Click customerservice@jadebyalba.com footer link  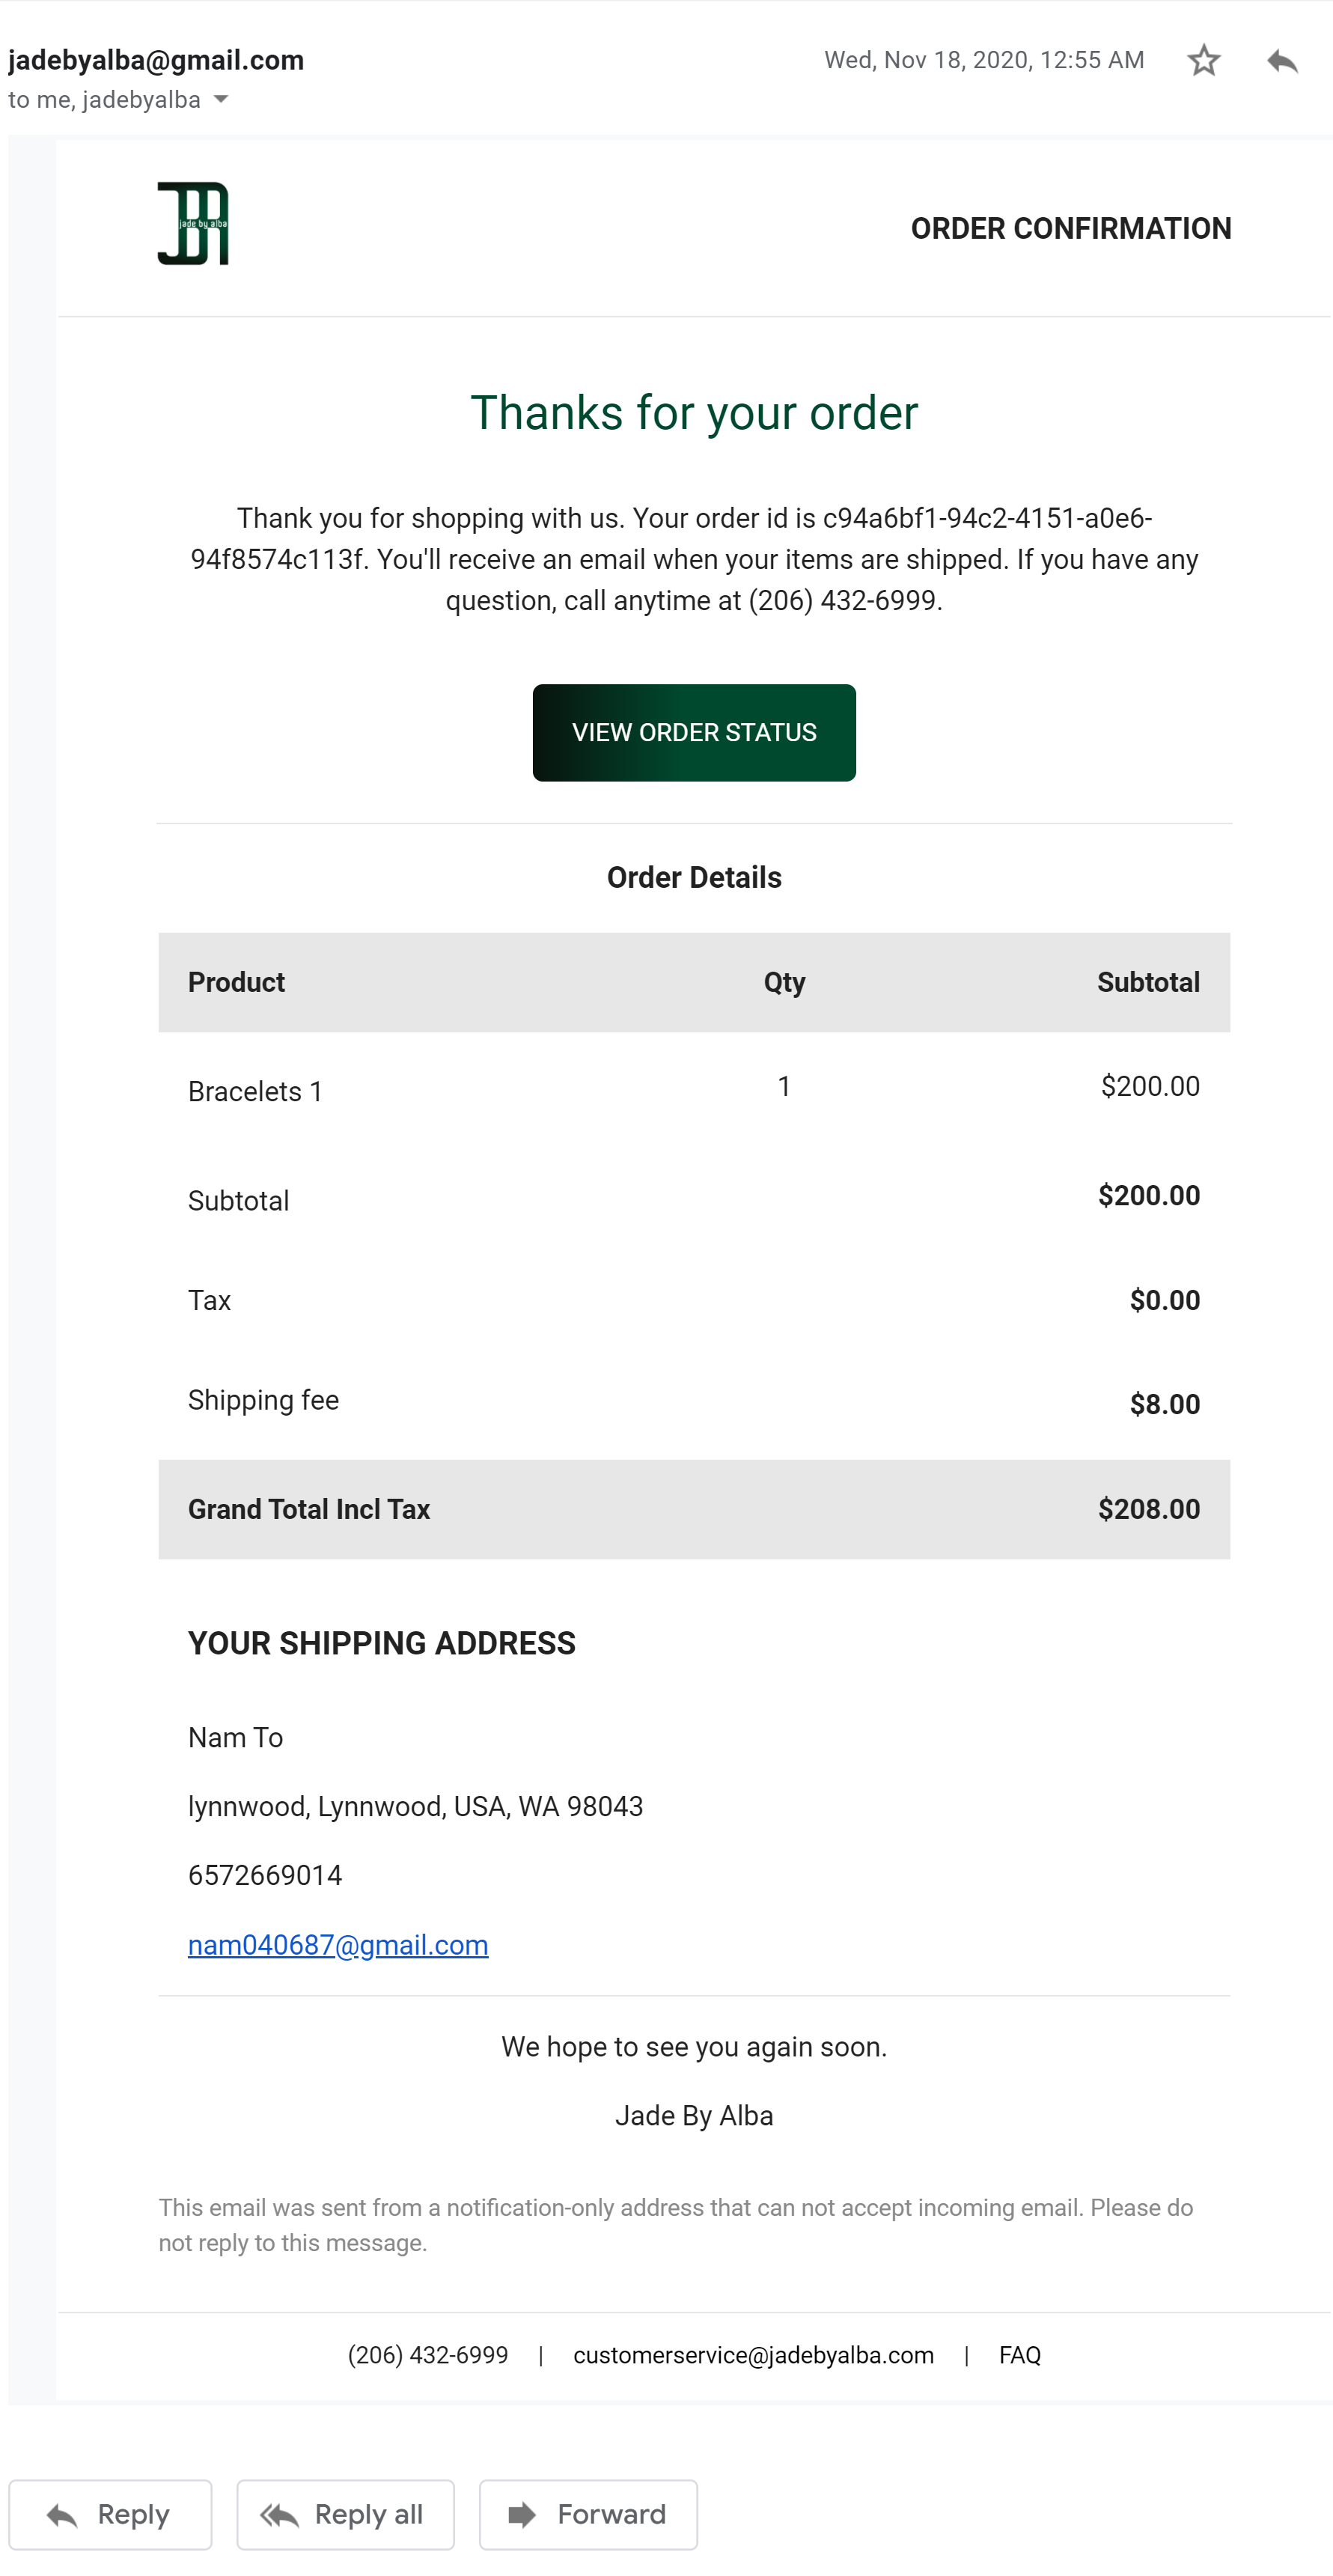[x=753, y=2355]
